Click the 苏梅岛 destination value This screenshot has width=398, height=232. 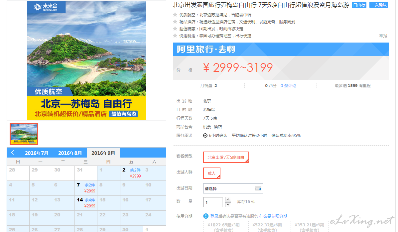(209, 110)
